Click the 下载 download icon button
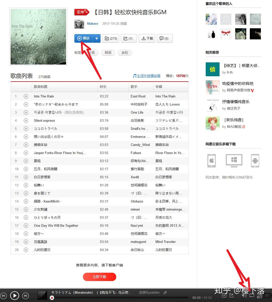The width and height of the screenshot is (272, 302). 147,38
